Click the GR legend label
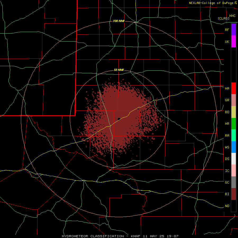Viewport: 238px width, 238px height. point(227,100)
